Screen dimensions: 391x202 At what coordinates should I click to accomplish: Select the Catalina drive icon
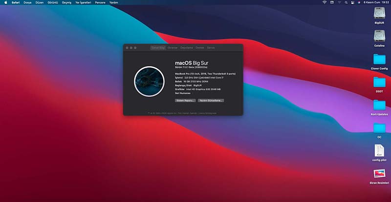pos(379,36)
